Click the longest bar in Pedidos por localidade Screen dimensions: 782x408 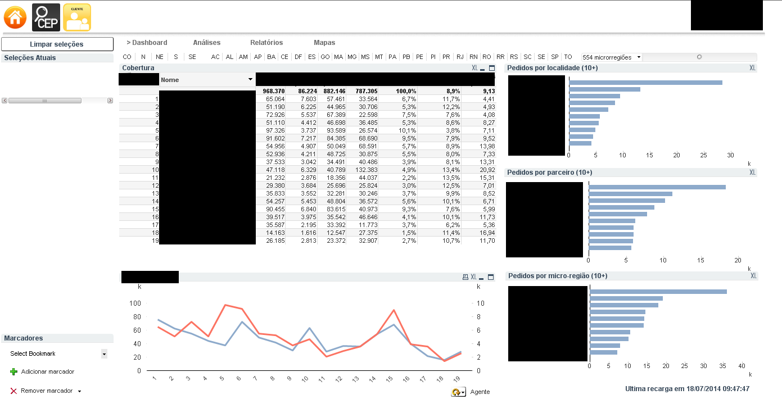click(645, 83)
